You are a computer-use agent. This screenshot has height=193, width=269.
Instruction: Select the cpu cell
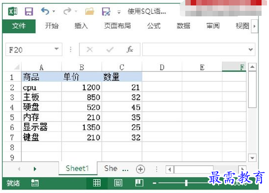point(42,87)
